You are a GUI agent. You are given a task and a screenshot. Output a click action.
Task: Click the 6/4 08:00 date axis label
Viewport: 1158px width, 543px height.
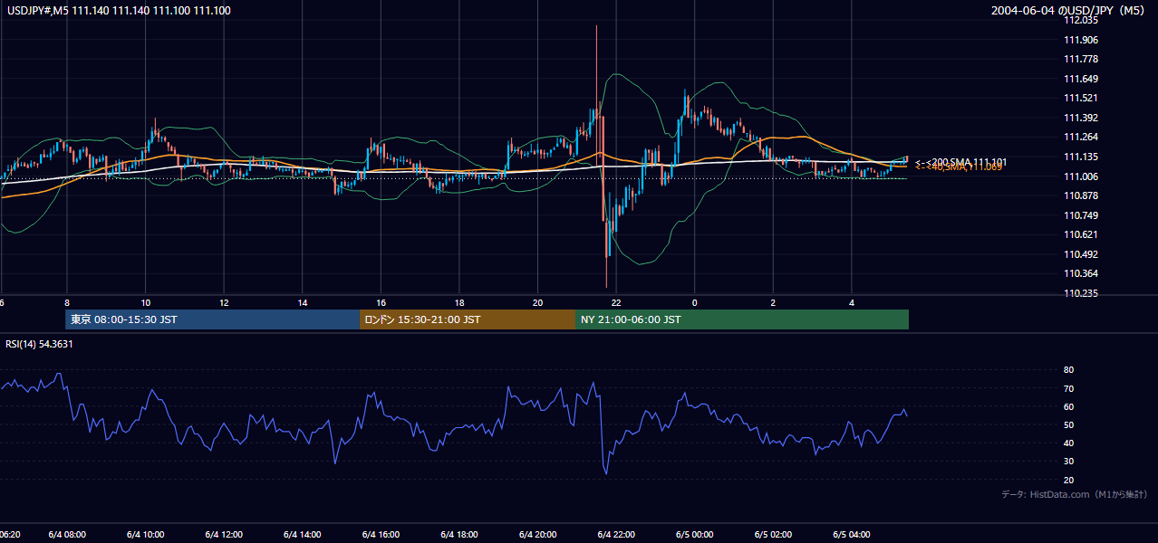66,534
